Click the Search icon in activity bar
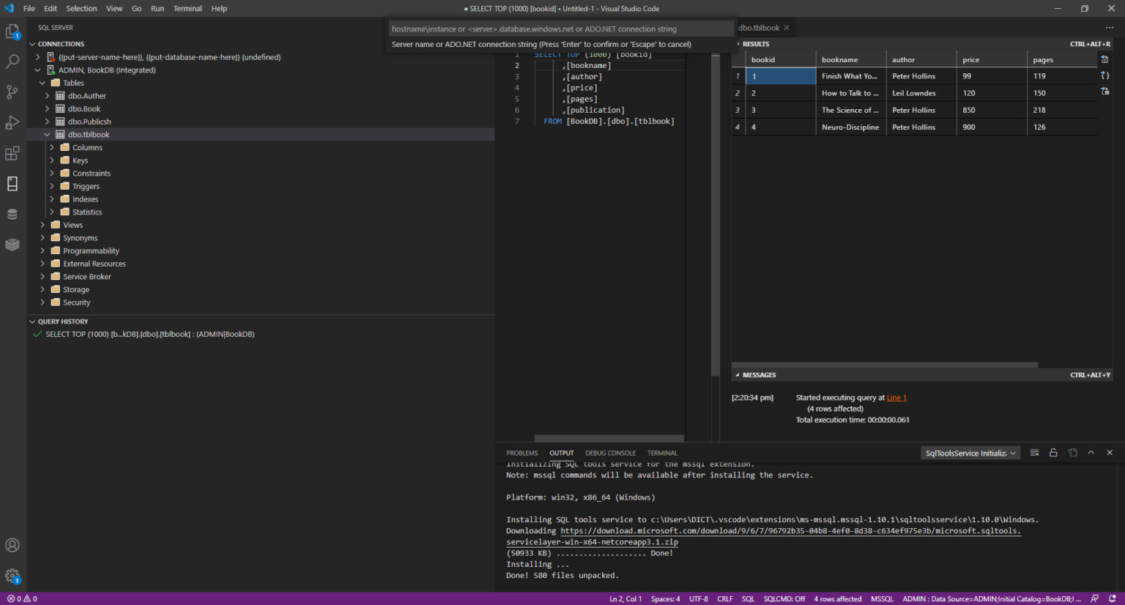Image resolution: width=1125 pixels, height=605 pixels. (x=12, y=62)
